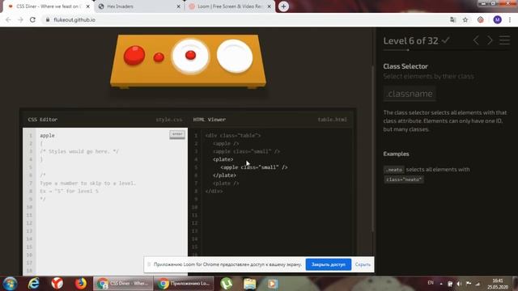This screenshot has width=518, height=291.
Task: Click the EN language indicator
Action: (x=431, y=283)
